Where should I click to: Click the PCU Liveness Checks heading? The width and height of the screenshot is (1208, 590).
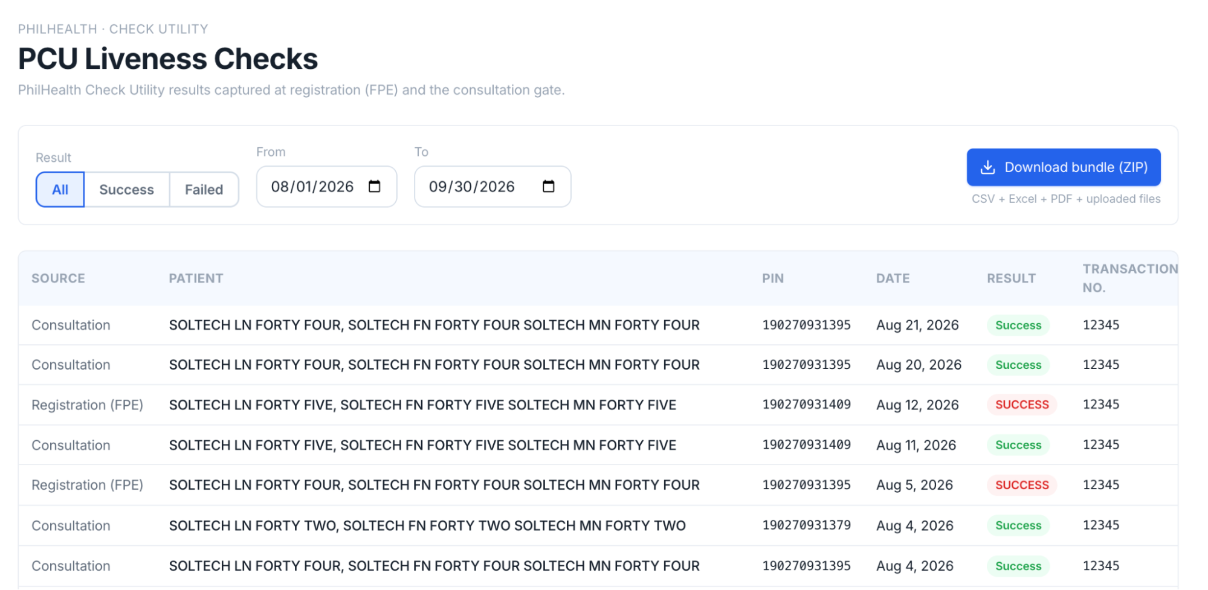coord(168,59)
